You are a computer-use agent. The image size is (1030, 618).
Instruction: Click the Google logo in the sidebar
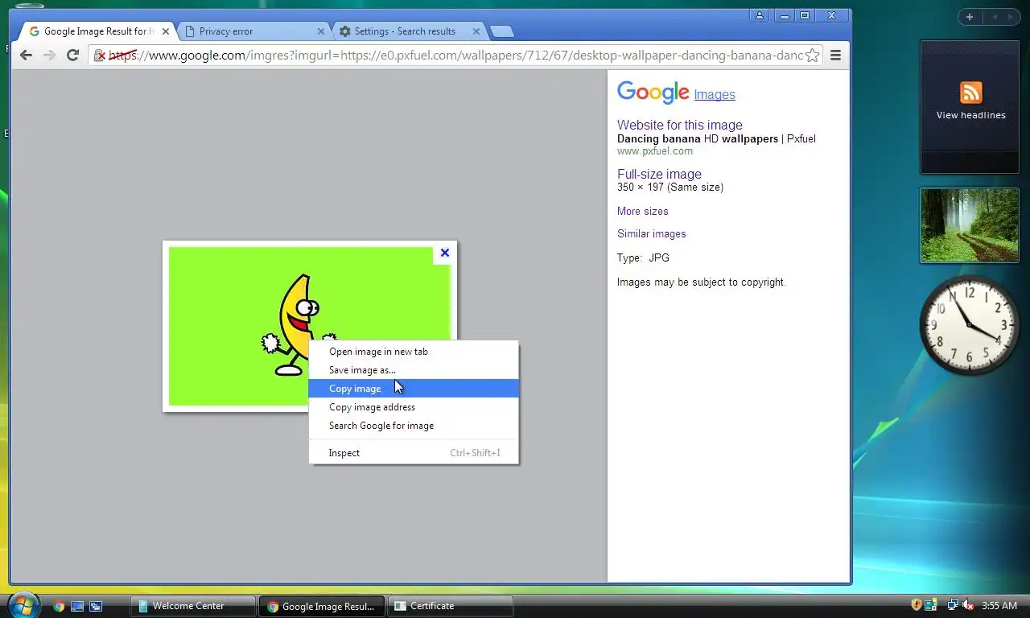(653, 93)
